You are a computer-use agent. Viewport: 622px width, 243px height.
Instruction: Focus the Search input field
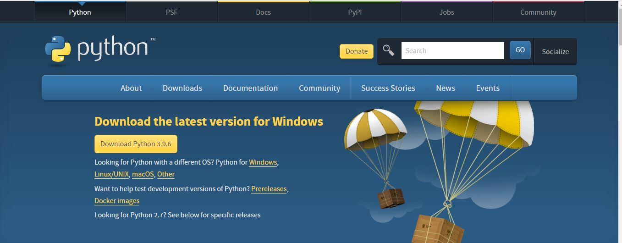(x=453, y=50)
